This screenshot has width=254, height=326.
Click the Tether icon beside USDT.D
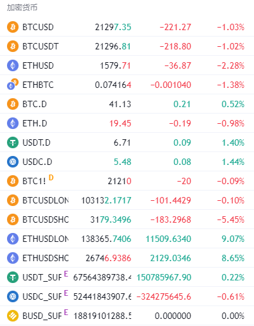13,142
